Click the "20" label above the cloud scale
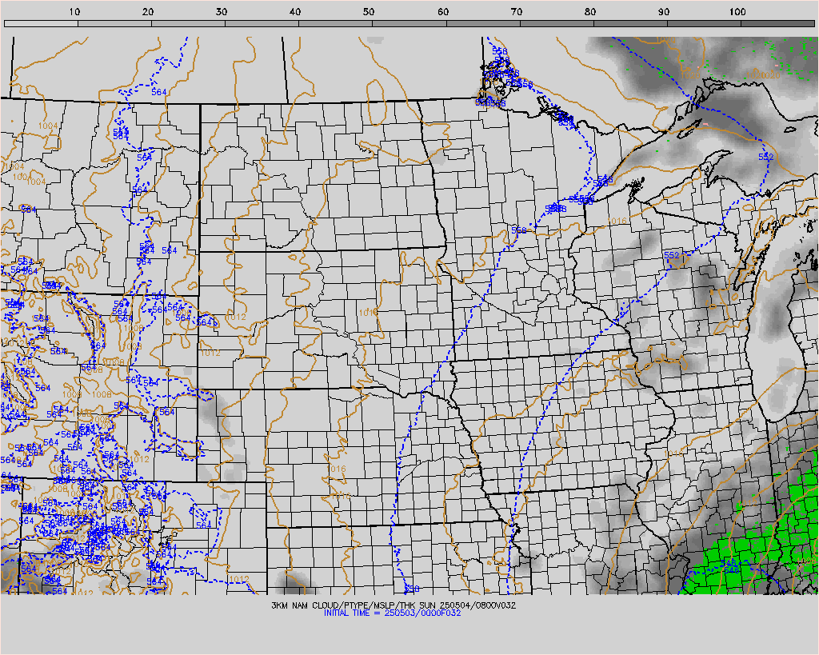The image size is (819, 655). (x=148, y=11)
